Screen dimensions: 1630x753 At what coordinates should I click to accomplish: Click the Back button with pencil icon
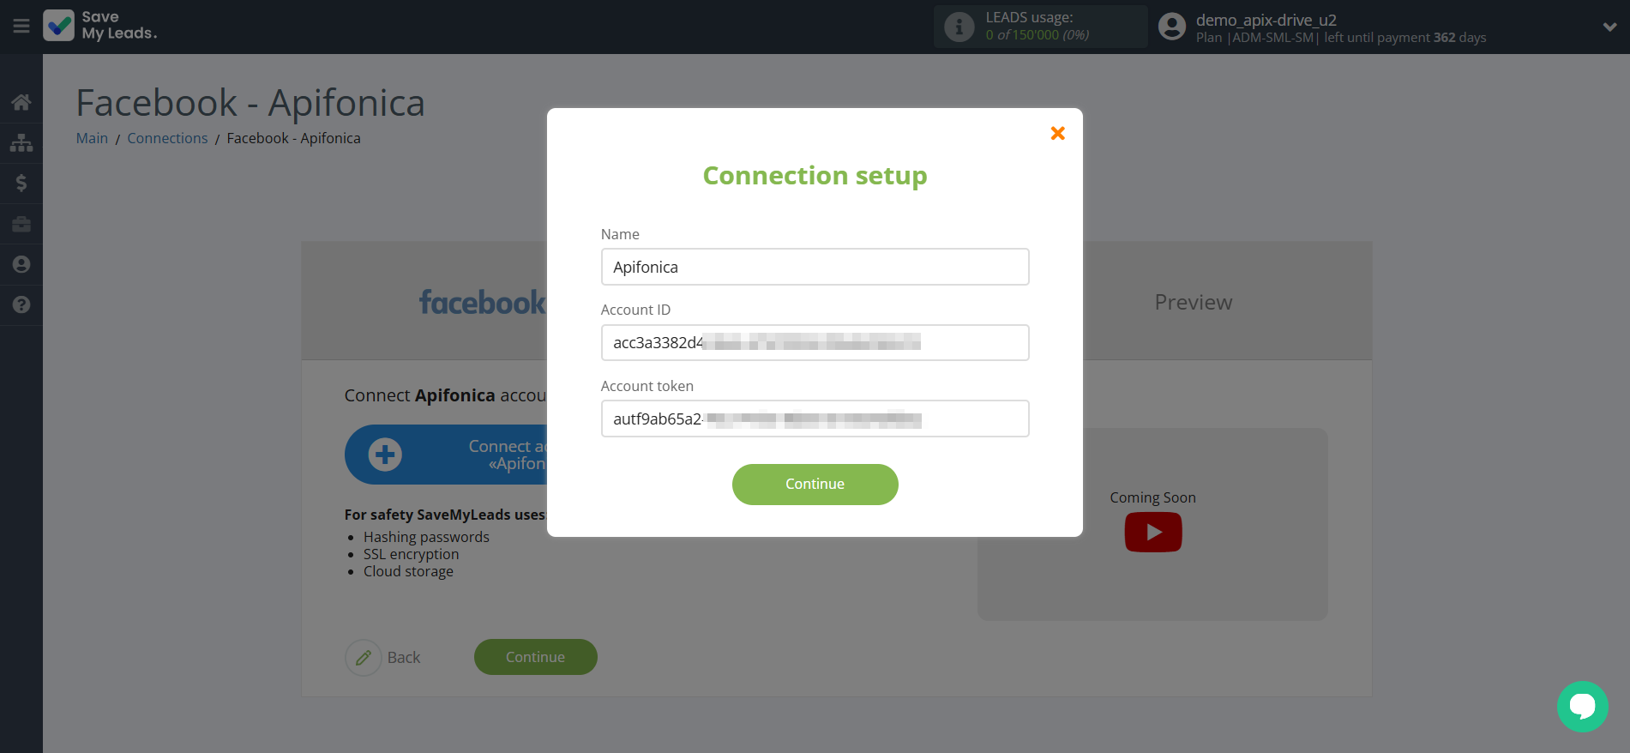384,658
